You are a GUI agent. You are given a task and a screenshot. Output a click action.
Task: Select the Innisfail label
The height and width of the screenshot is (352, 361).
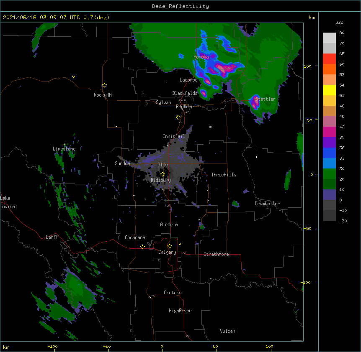174,136
